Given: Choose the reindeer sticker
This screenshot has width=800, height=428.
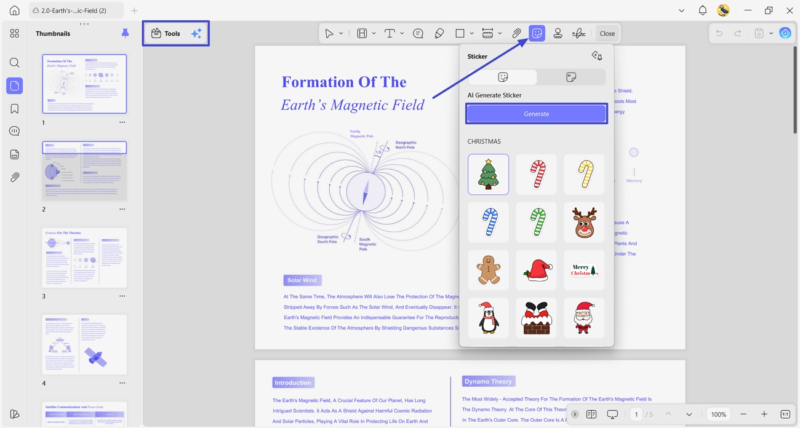Looking at the screenshot, I should tap(584, 223).
